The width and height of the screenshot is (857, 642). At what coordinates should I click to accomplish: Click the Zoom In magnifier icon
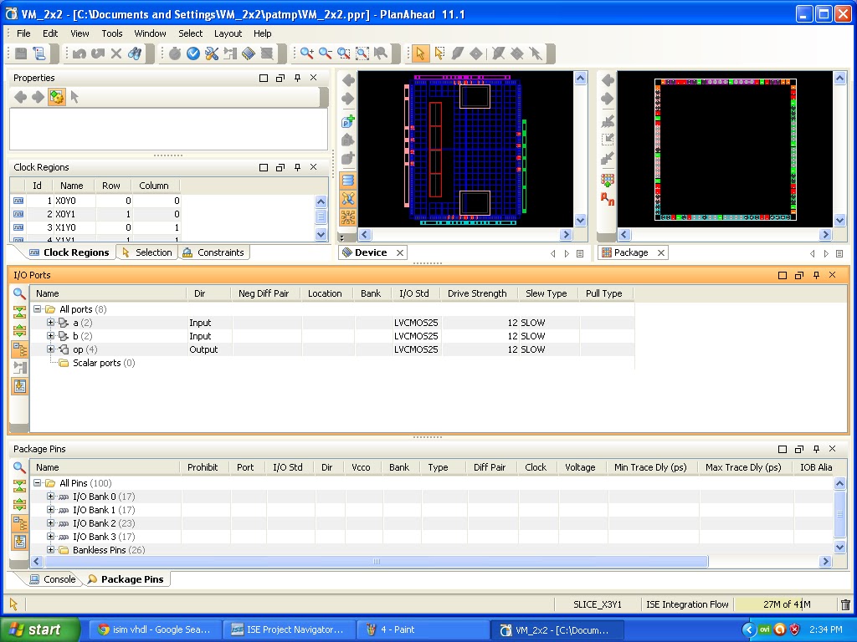307,53
